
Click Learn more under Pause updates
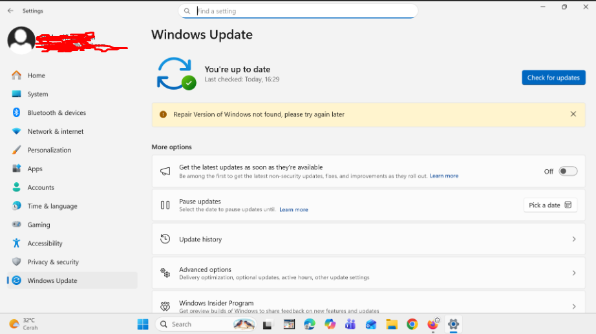pyautogui.click(x=293, y=209)
